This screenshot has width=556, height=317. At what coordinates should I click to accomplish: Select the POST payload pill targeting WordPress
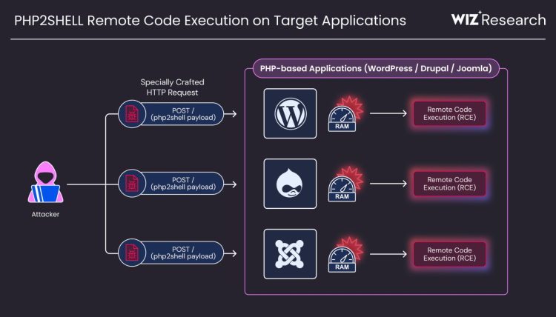pos(171,114)
